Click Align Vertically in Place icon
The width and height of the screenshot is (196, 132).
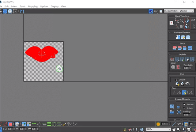click(x=177, y=26)
